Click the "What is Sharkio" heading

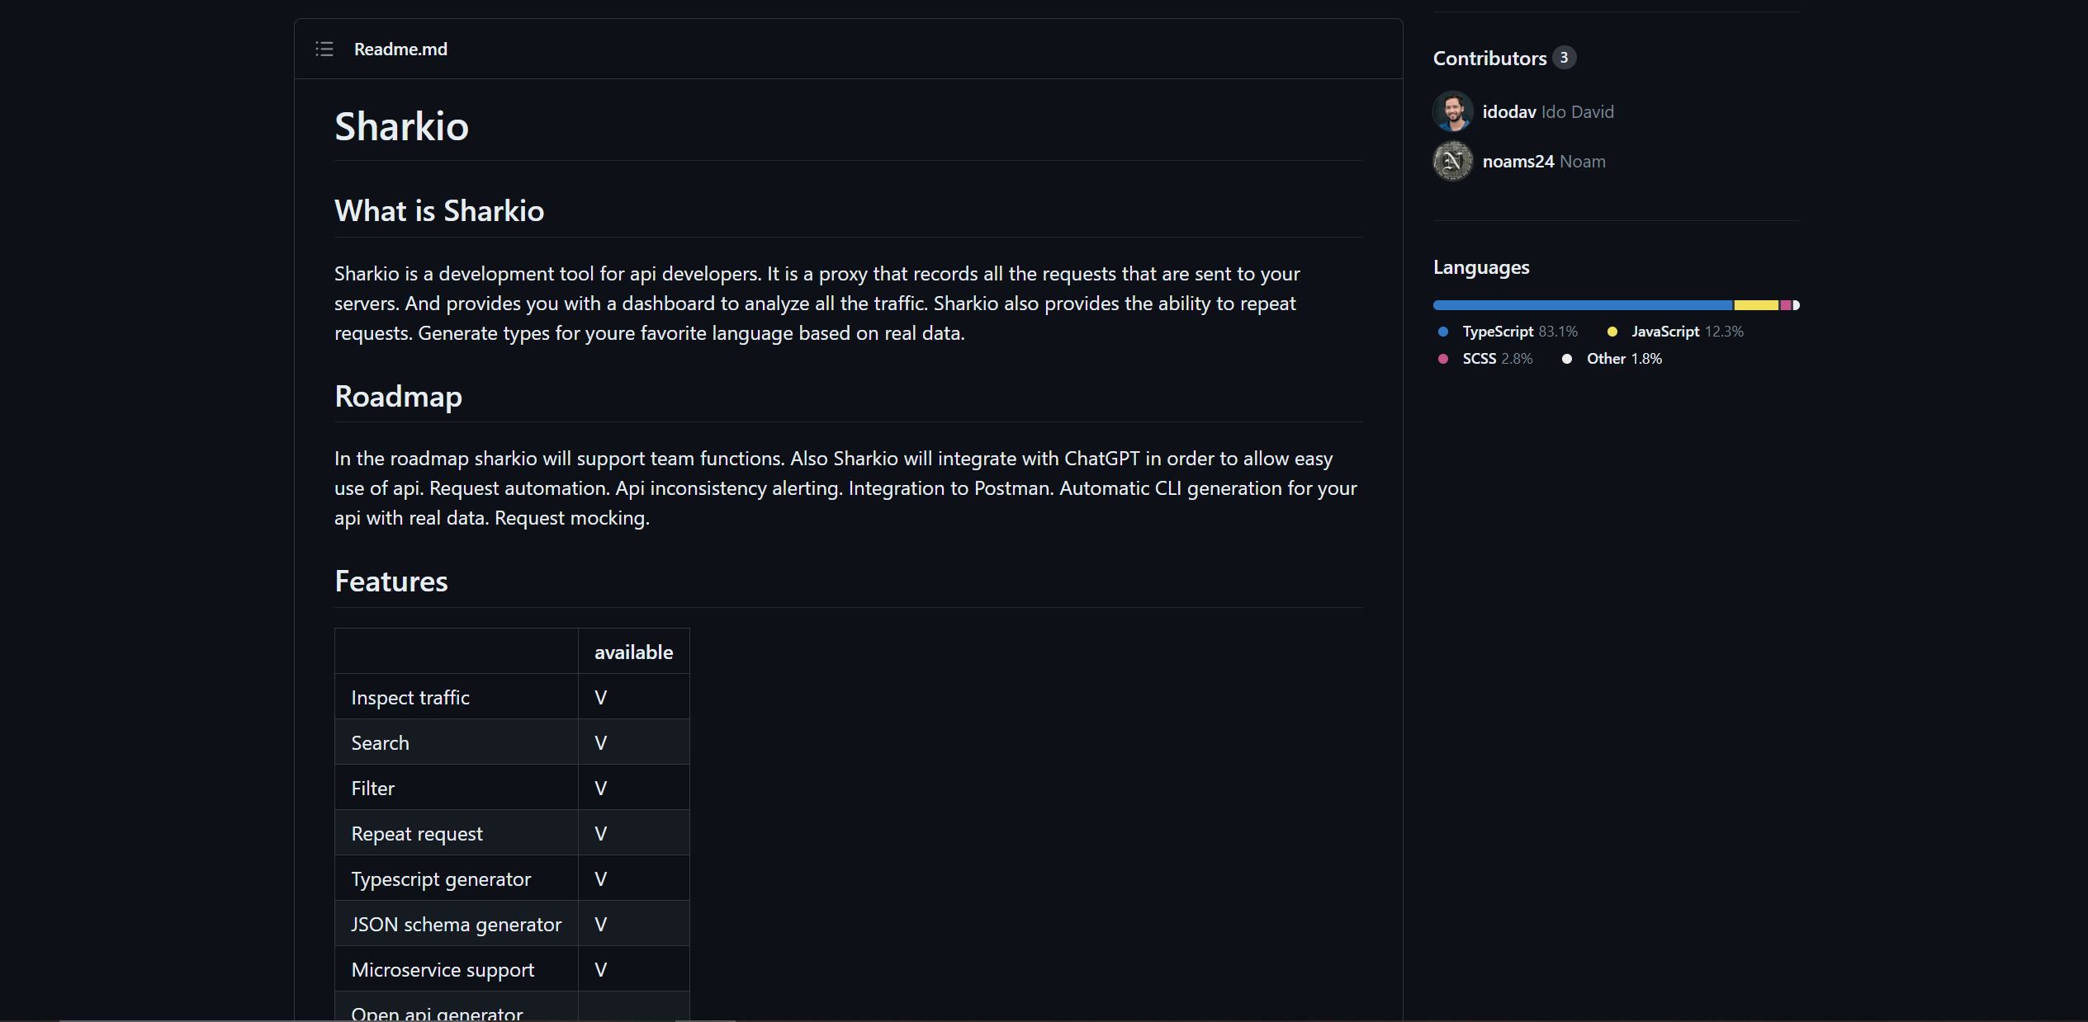point(438,211)
